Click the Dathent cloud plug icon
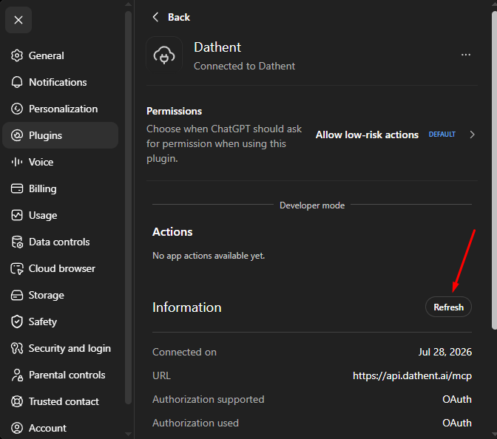The height and width of the screenshot is (439, 497). coord(164,55)
